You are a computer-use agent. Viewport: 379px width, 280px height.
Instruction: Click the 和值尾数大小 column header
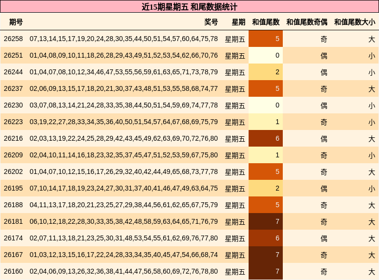[355, 22]
